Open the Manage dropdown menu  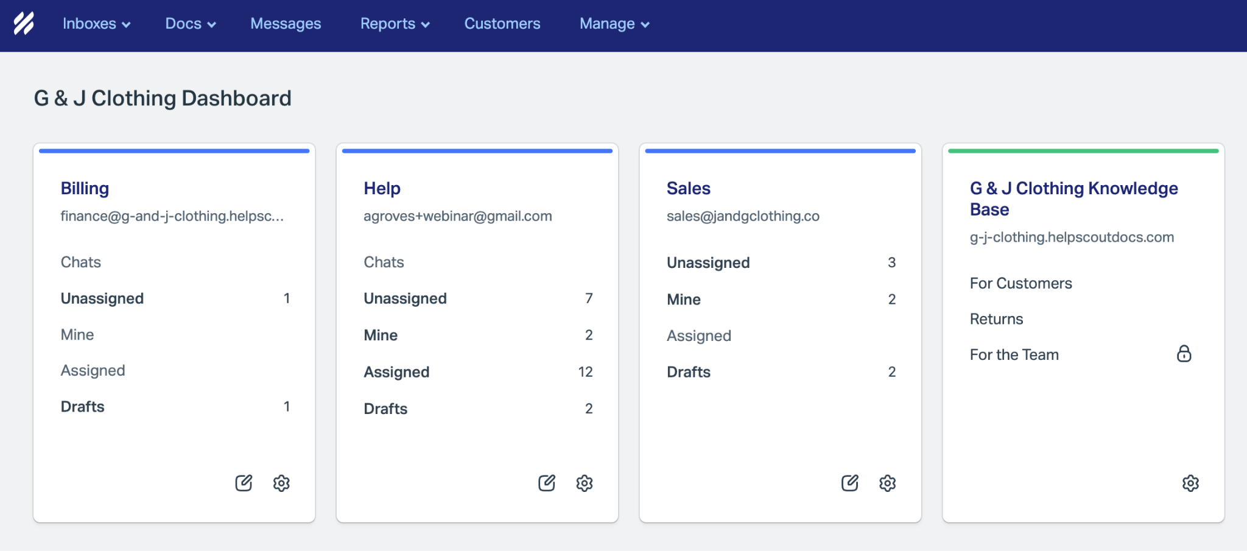614,24
